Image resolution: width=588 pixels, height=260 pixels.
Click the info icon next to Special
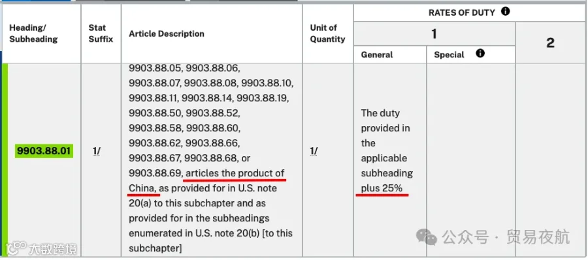[x=480, y=54]
